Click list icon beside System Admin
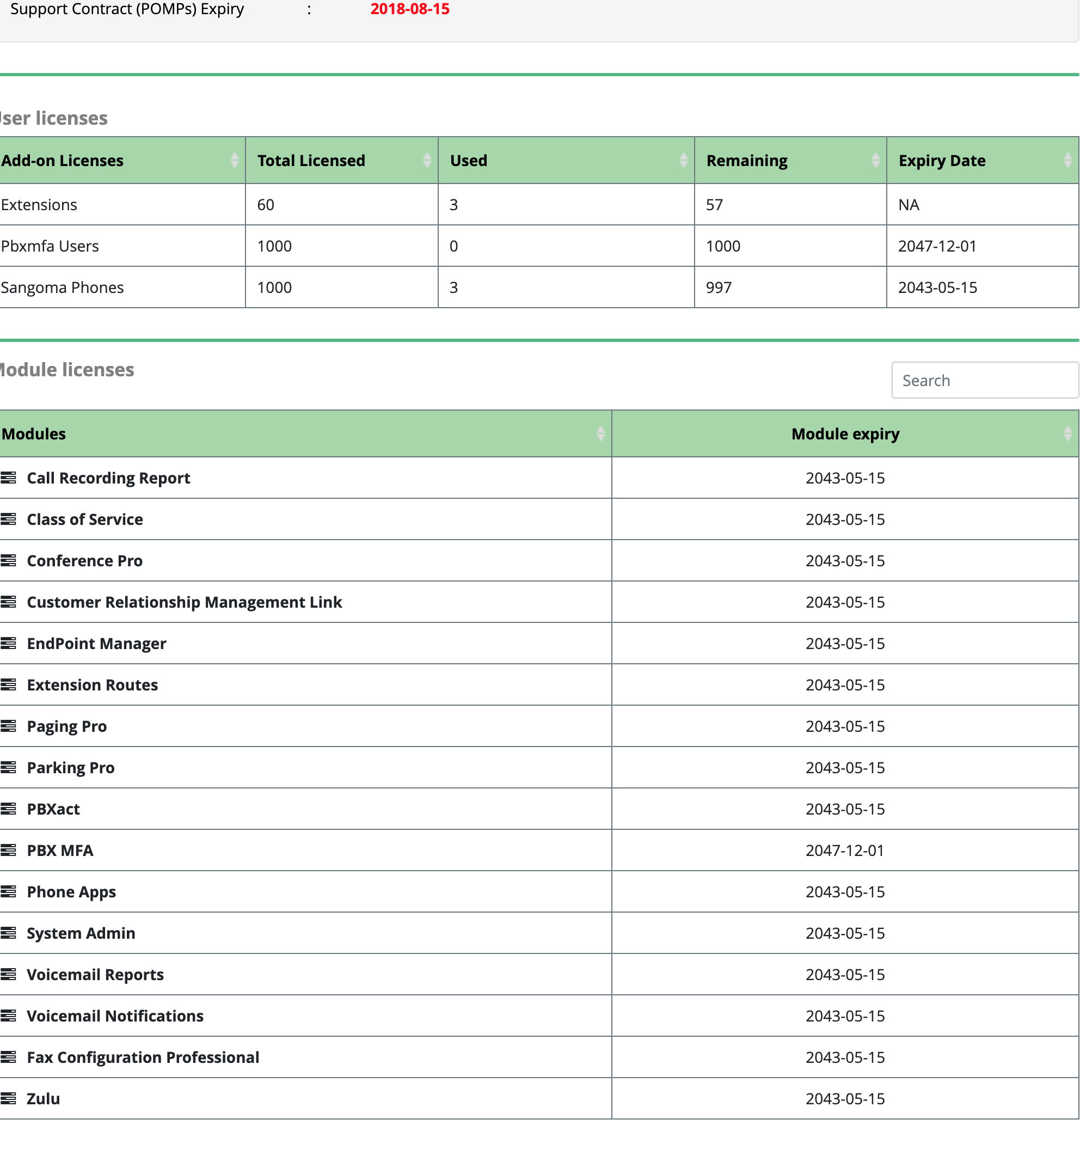The width and height of the screenshot is (1080, 1162). point(8,933)
